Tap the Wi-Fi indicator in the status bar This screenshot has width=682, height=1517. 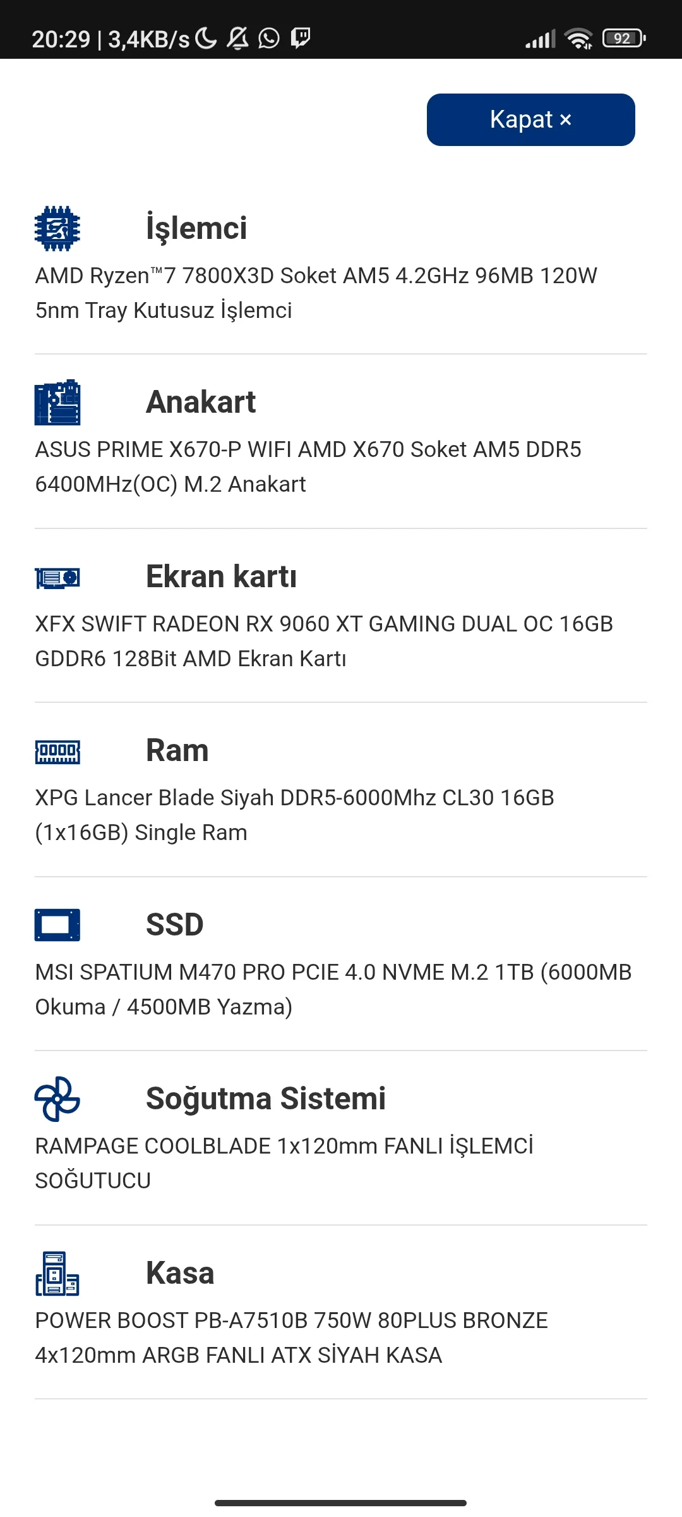[x=578, y=38]
